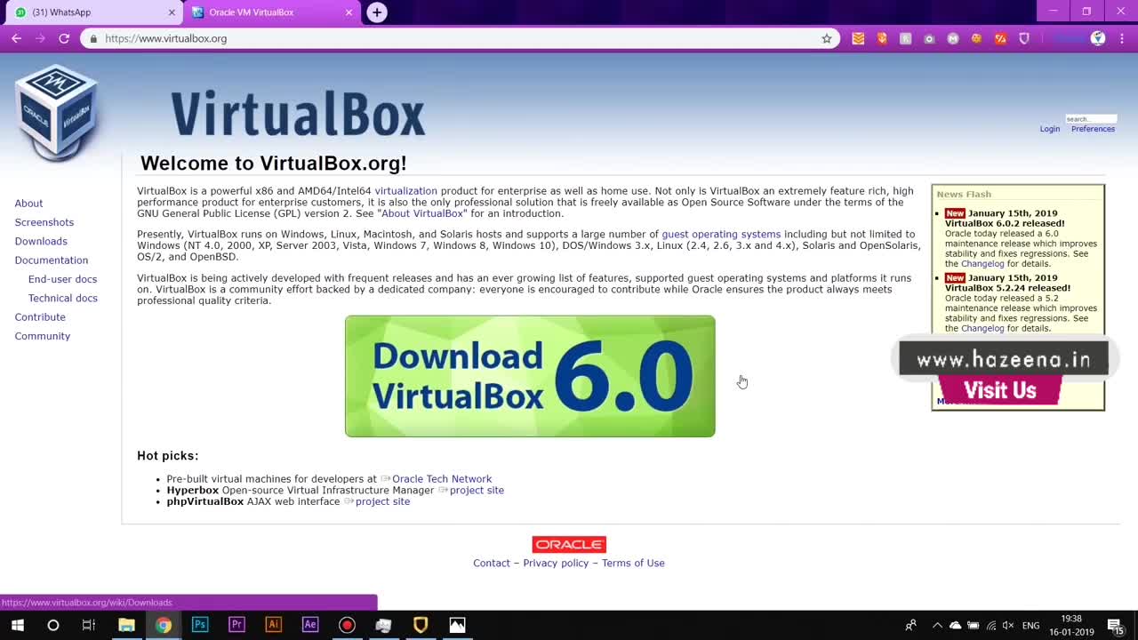Open the Windows Start menu

pos(17,625)
